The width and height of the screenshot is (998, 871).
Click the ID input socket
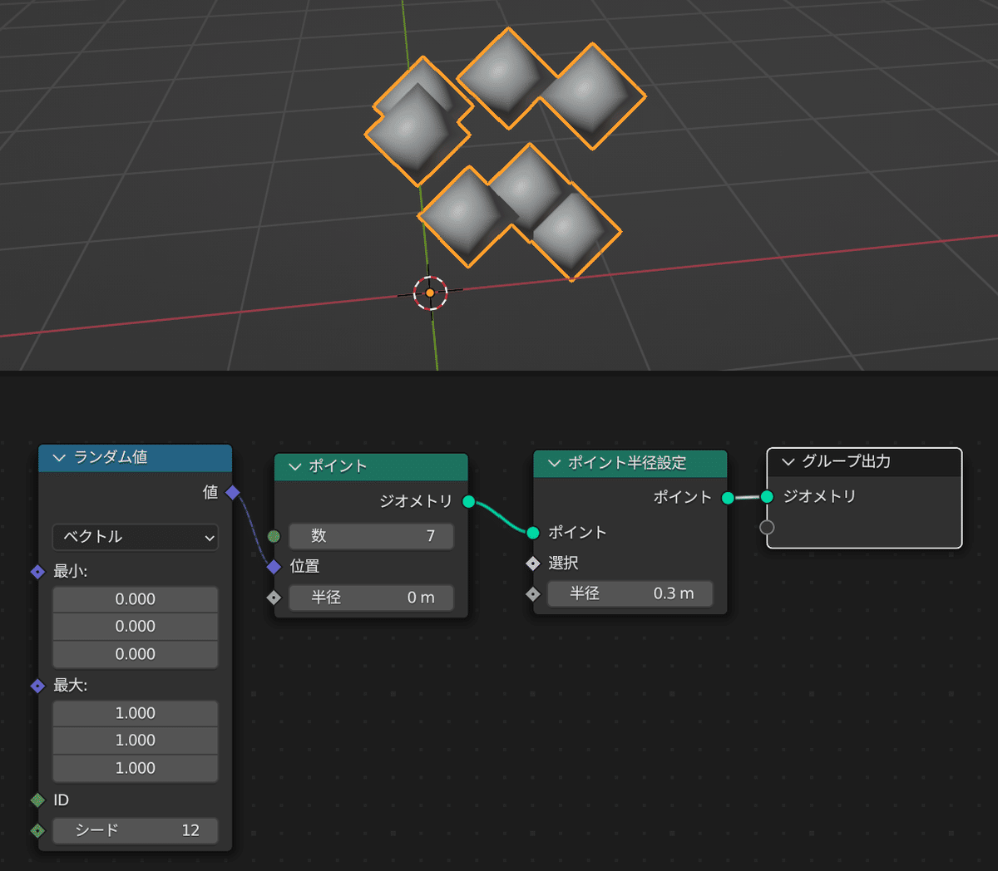37,800
